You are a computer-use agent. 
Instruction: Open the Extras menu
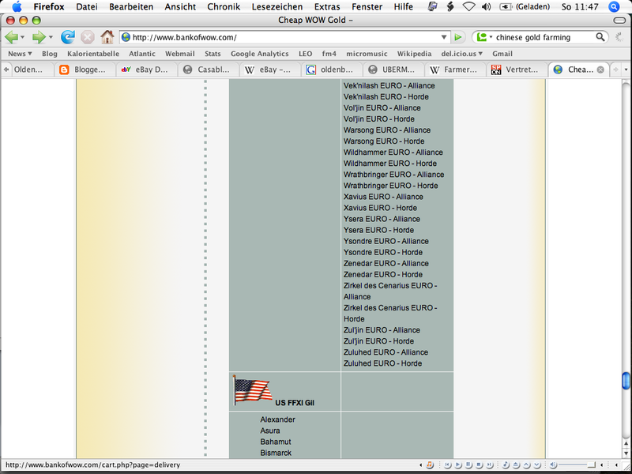point(327,7)
